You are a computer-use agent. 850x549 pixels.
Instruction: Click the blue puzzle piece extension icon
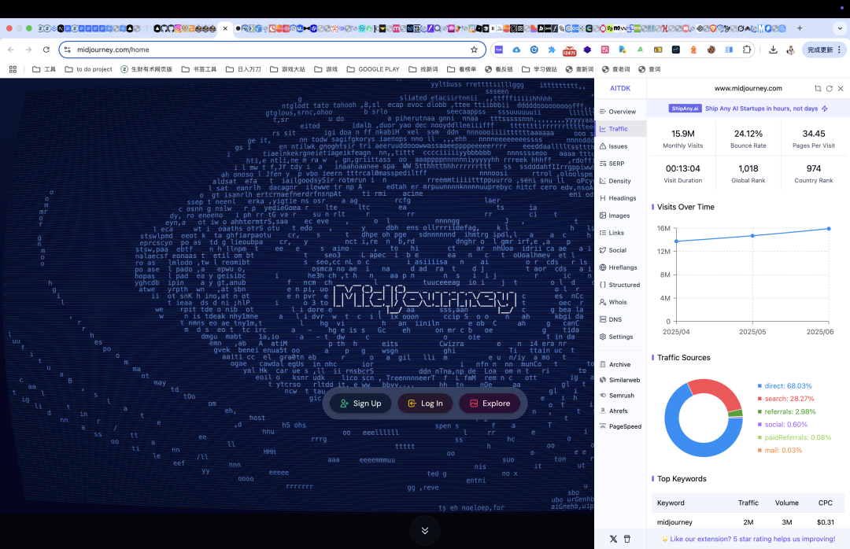tap(552, 50)
